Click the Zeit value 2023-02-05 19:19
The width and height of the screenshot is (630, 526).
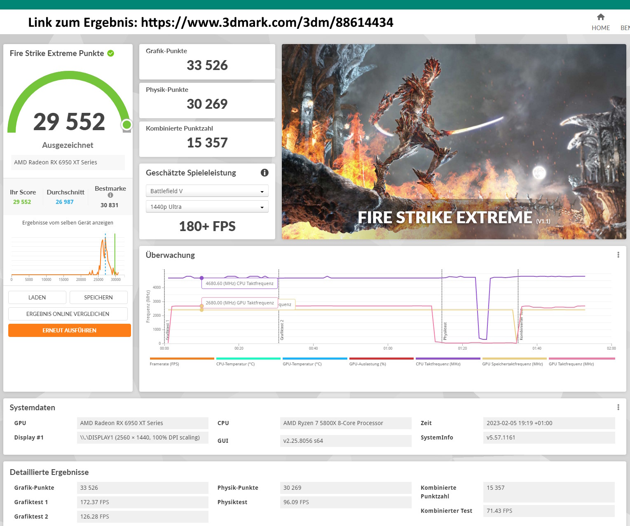click(x=549, y=423)
